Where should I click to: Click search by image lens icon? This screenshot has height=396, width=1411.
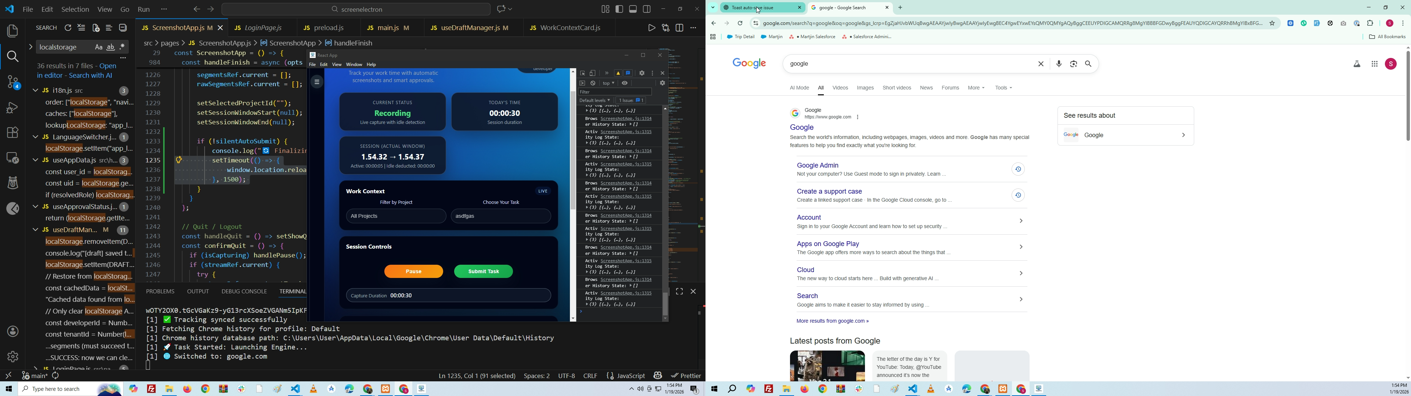[x=1074, y=64]
